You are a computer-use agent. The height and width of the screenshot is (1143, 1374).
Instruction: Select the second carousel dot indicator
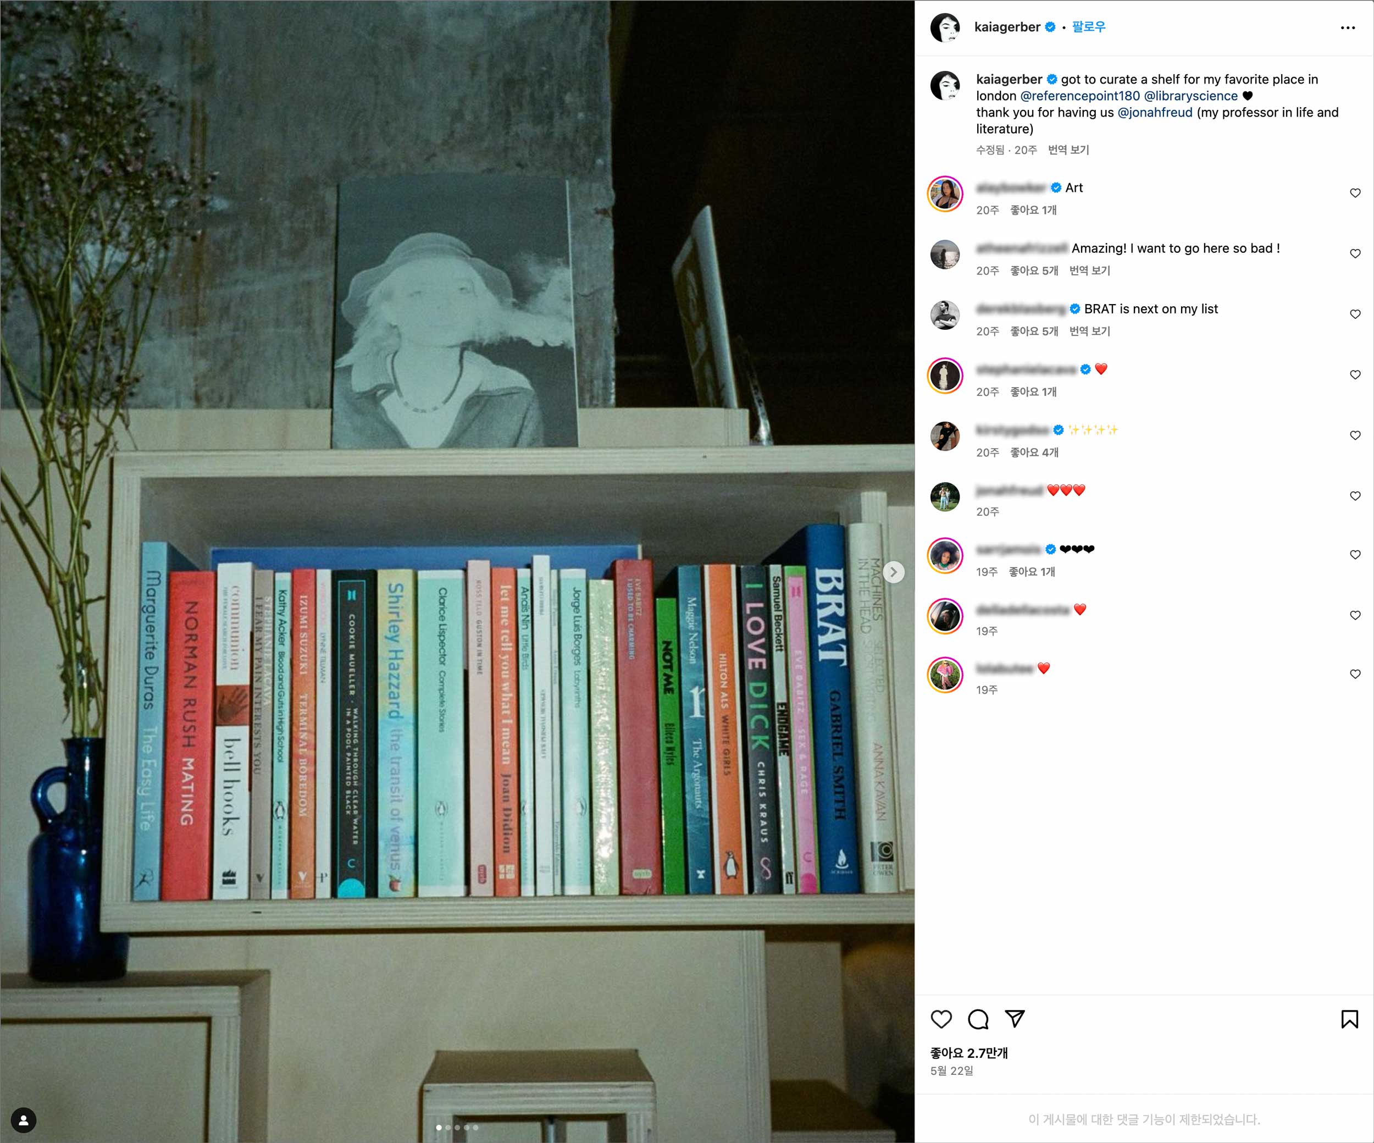(x=447, y=1127)
